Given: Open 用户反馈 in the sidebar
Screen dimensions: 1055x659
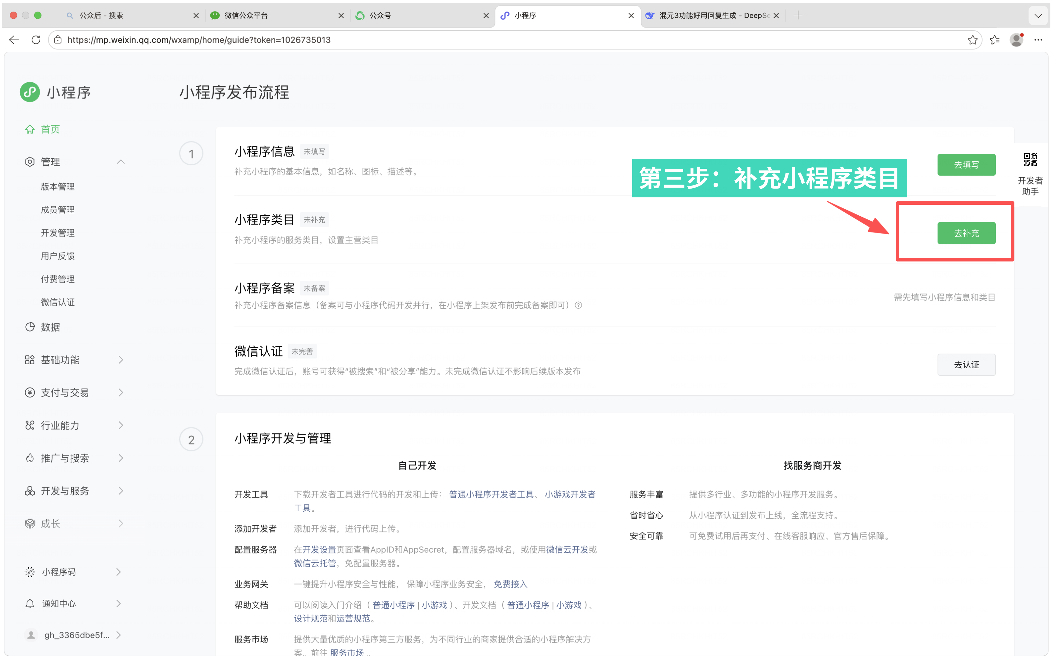Looking at the screenshot, I should 58,256.
